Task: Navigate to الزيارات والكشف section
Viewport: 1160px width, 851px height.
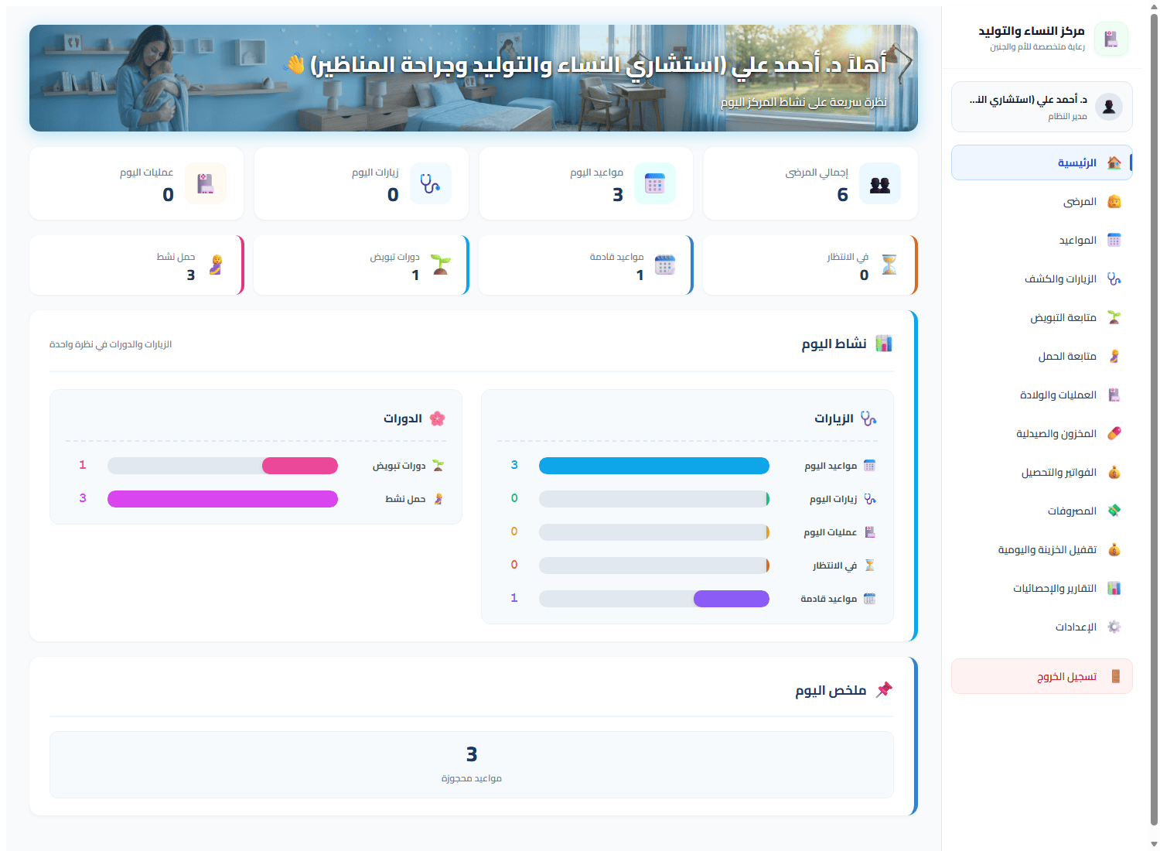Action: click(x=1042, y=279)
